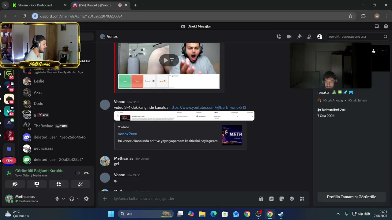This screenshot has height=220, width=392.
Task: Disconnect from the voice call
Action: [x=86, y=173]
